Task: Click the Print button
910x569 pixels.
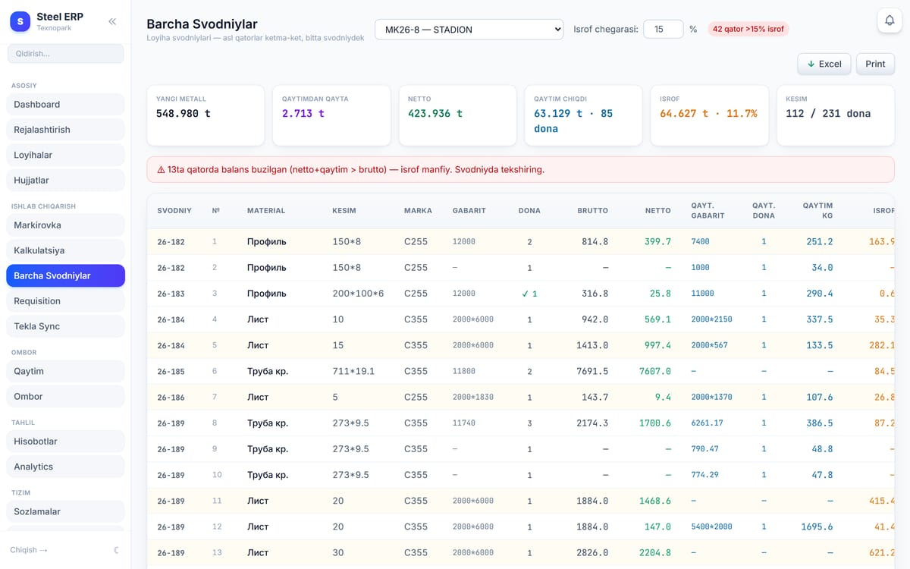Action: point(875,64)
